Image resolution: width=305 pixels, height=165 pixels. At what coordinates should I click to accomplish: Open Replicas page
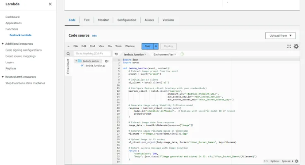[x=11, y=68]
